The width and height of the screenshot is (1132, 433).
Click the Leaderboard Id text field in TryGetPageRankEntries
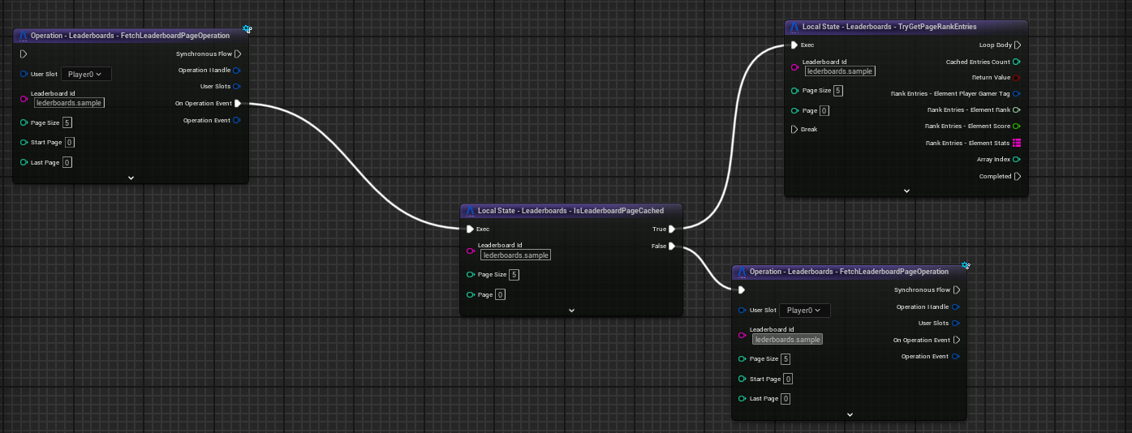[x=839, y=71]
